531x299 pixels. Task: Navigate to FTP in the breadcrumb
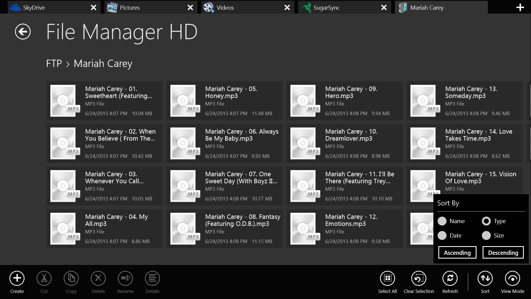tap(54, 63)
